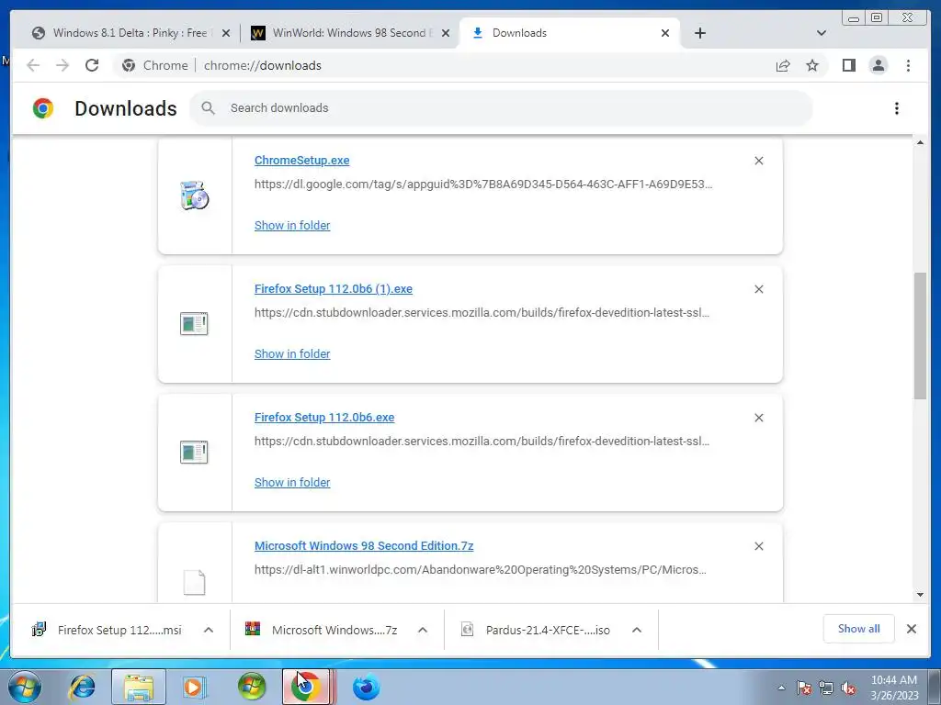This screenshot has height=705, width=941.
Task: Click the network icon in system tray
Action: [826, 688]
